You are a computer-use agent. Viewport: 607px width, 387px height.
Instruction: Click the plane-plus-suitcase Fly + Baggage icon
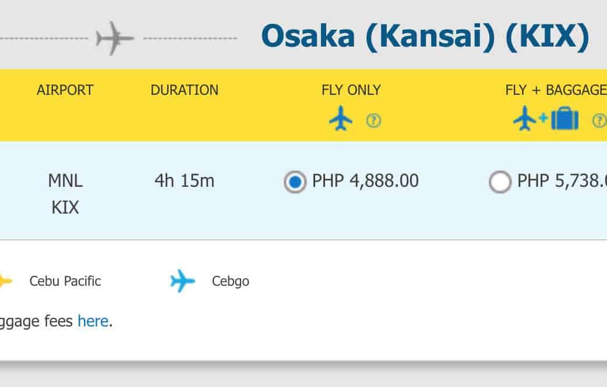(x=546, y=119)
